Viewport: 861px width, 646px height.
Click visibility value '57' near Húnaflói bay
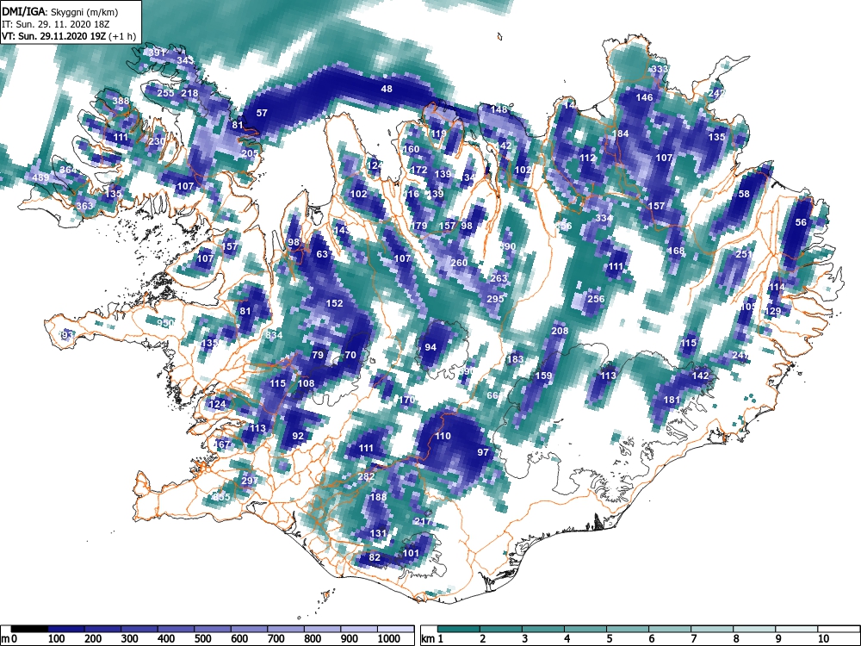[262, 113]
